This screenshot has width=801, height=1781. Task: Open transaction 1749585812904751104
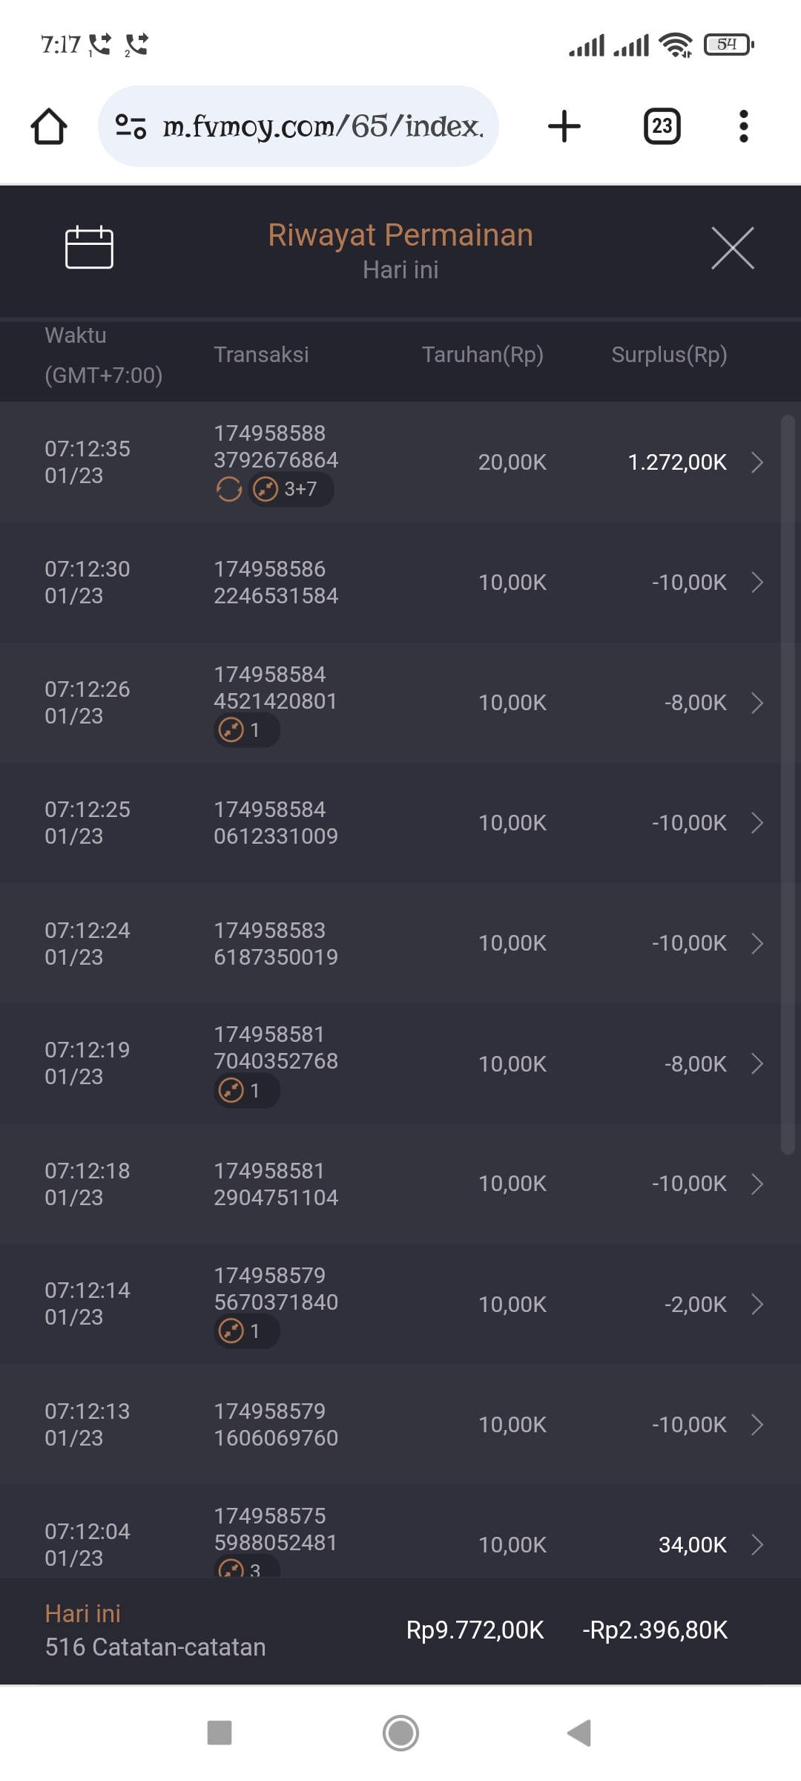click(x=275, y=1184)
